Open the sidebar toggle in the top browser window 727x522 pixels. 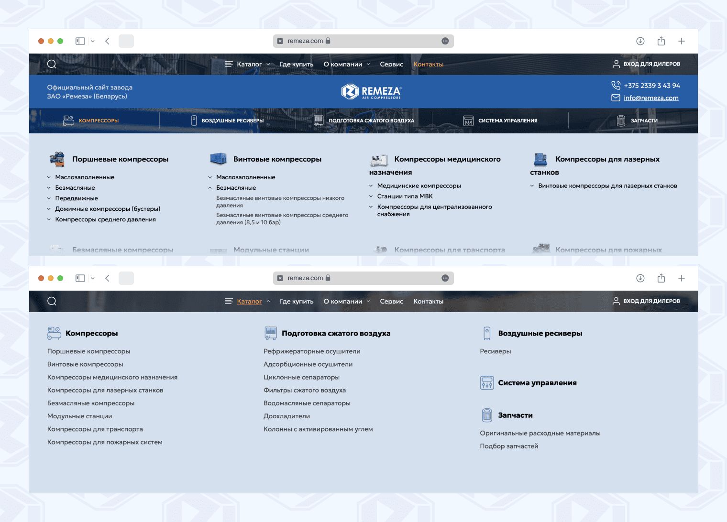[80, 41]
